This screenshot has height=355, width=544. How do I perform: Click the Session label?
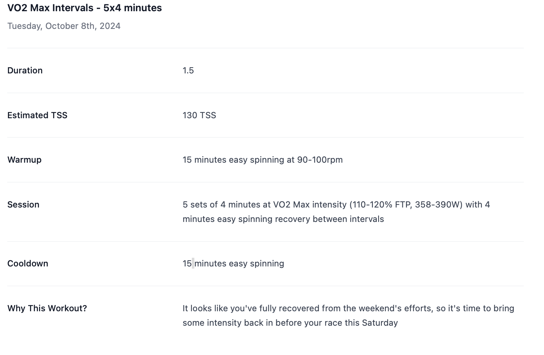click(23, 205)
